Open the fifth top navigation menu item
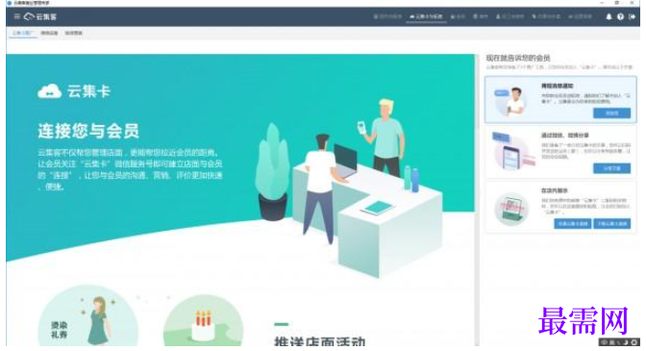 [x=509, y=16]
